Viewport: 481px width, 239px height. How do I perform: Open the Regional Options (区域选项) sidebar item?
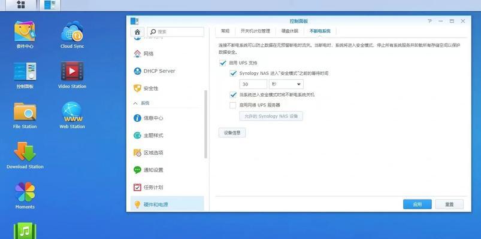[167, 153]
